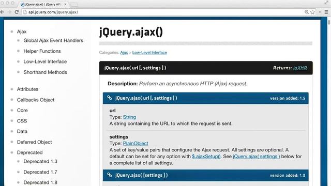
Task: Click the 'version added: 1.0' label
Action: [x=288, y=175]
